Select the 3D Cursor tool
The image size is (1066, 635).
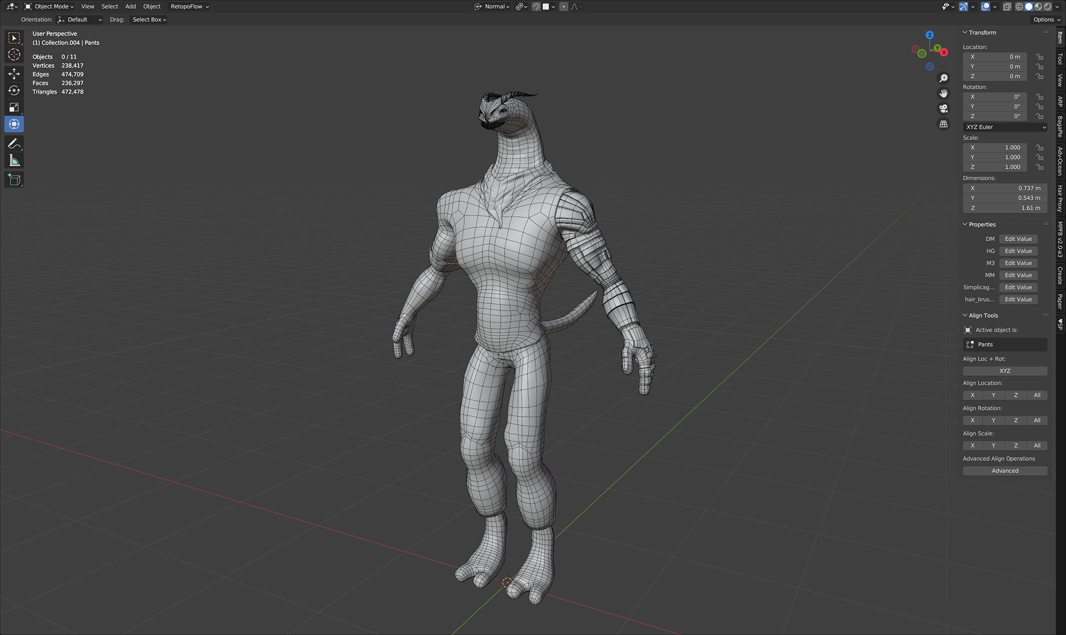(14, 54)
